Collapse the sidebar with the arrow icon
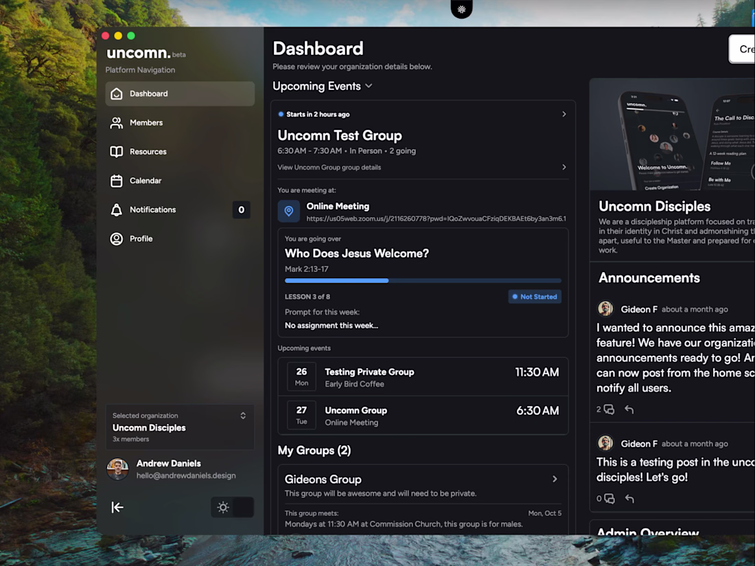This screenshot has width=755, height=566. pyautogui.click(x=117, y=507)
